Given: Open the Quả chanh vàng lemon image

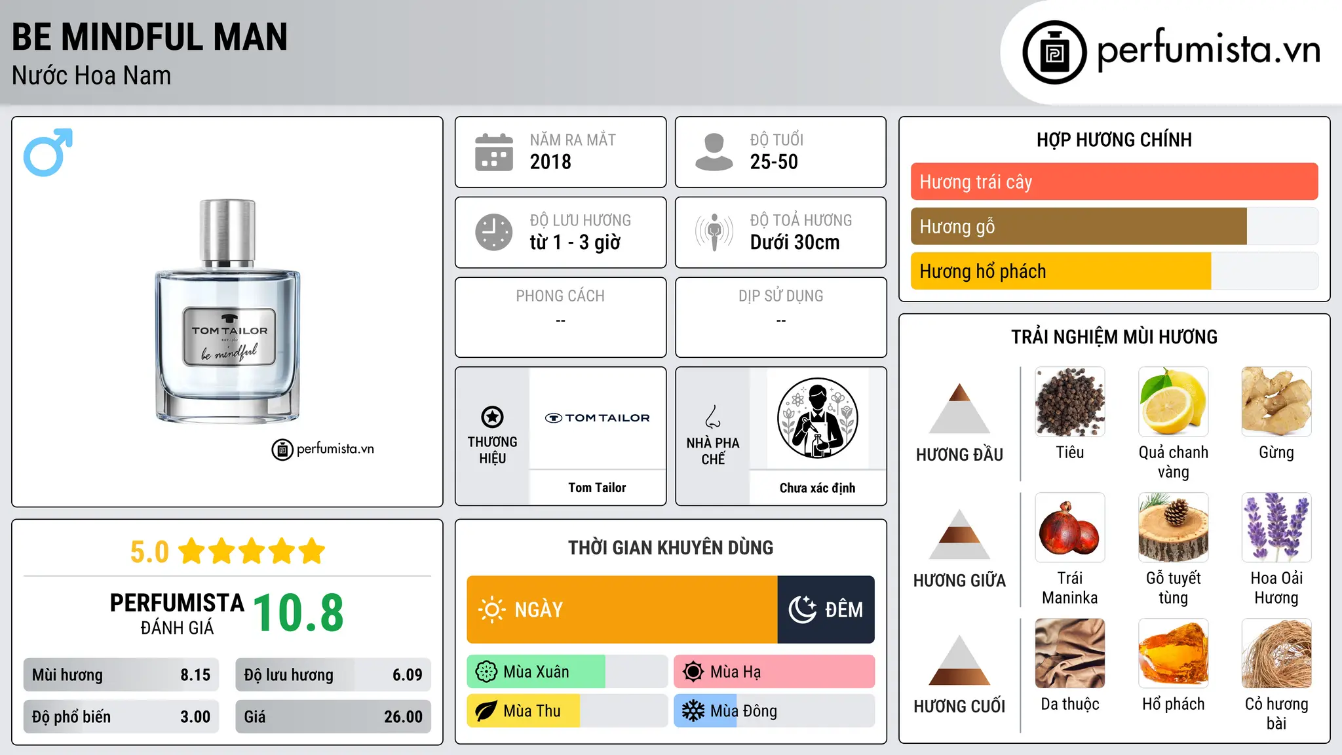Looking at the screenshot, I should coord(1173,402).
